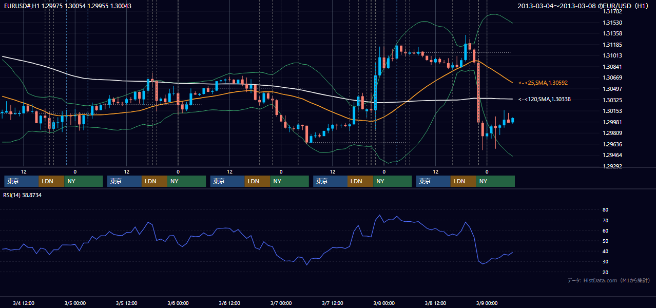The height and width of the screenshot is (308, 656).
Task: Click the 3/7 12:00 time axis label
Action: pos(333,303)
